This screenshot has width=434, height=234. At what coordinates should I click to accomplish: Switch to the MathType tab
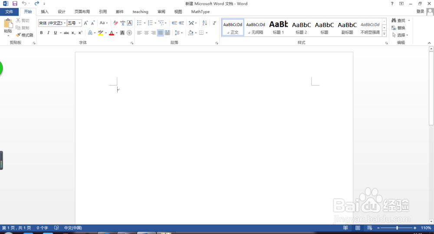pos(201,12)
